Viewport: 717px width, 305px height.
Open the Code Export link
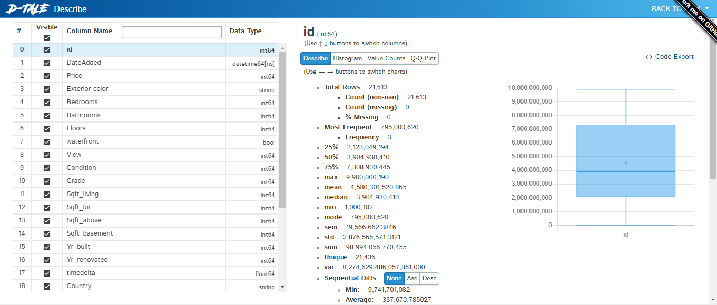[670, 57]
